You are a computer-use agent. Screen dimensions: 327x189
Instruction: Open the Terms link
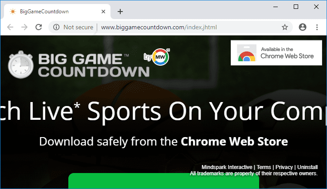click(x=264, y=167)
